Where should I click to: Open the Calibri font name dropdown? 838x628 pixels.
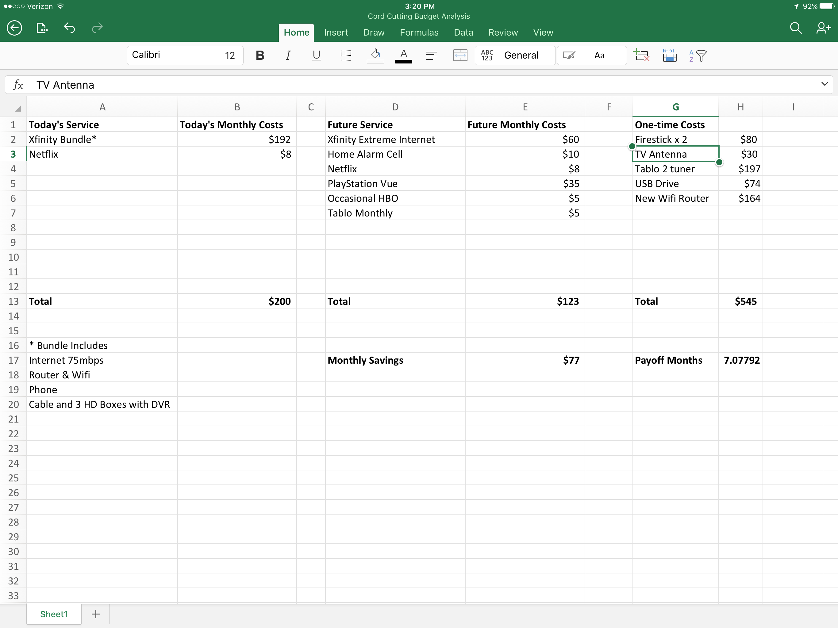click(171, 55)
